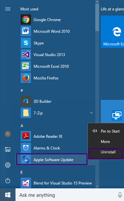
Task: Click the Microsoft Word 2010 icon
Action: pos(26,31)
